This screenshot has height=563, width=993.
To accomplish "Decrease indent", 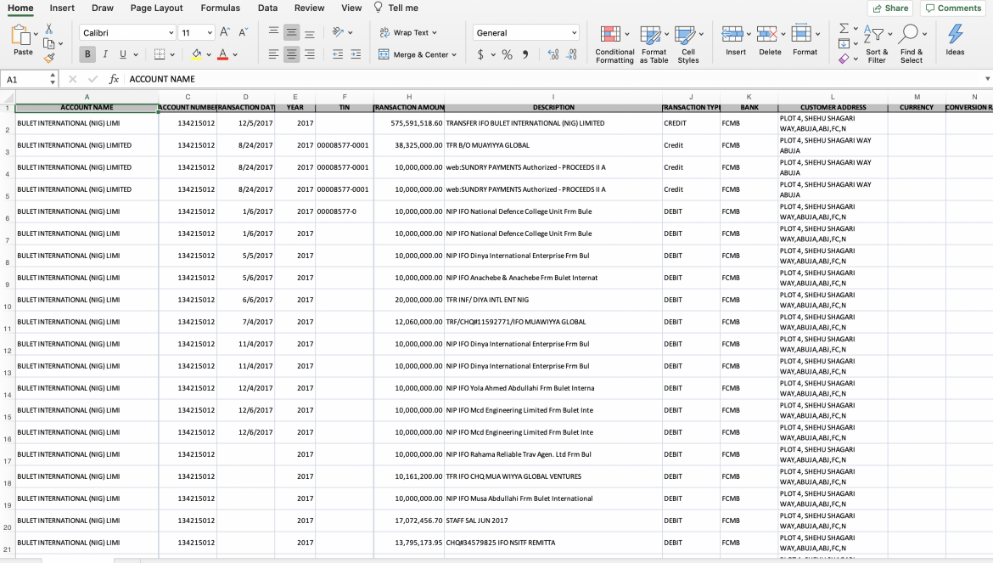I will point(338,54).
